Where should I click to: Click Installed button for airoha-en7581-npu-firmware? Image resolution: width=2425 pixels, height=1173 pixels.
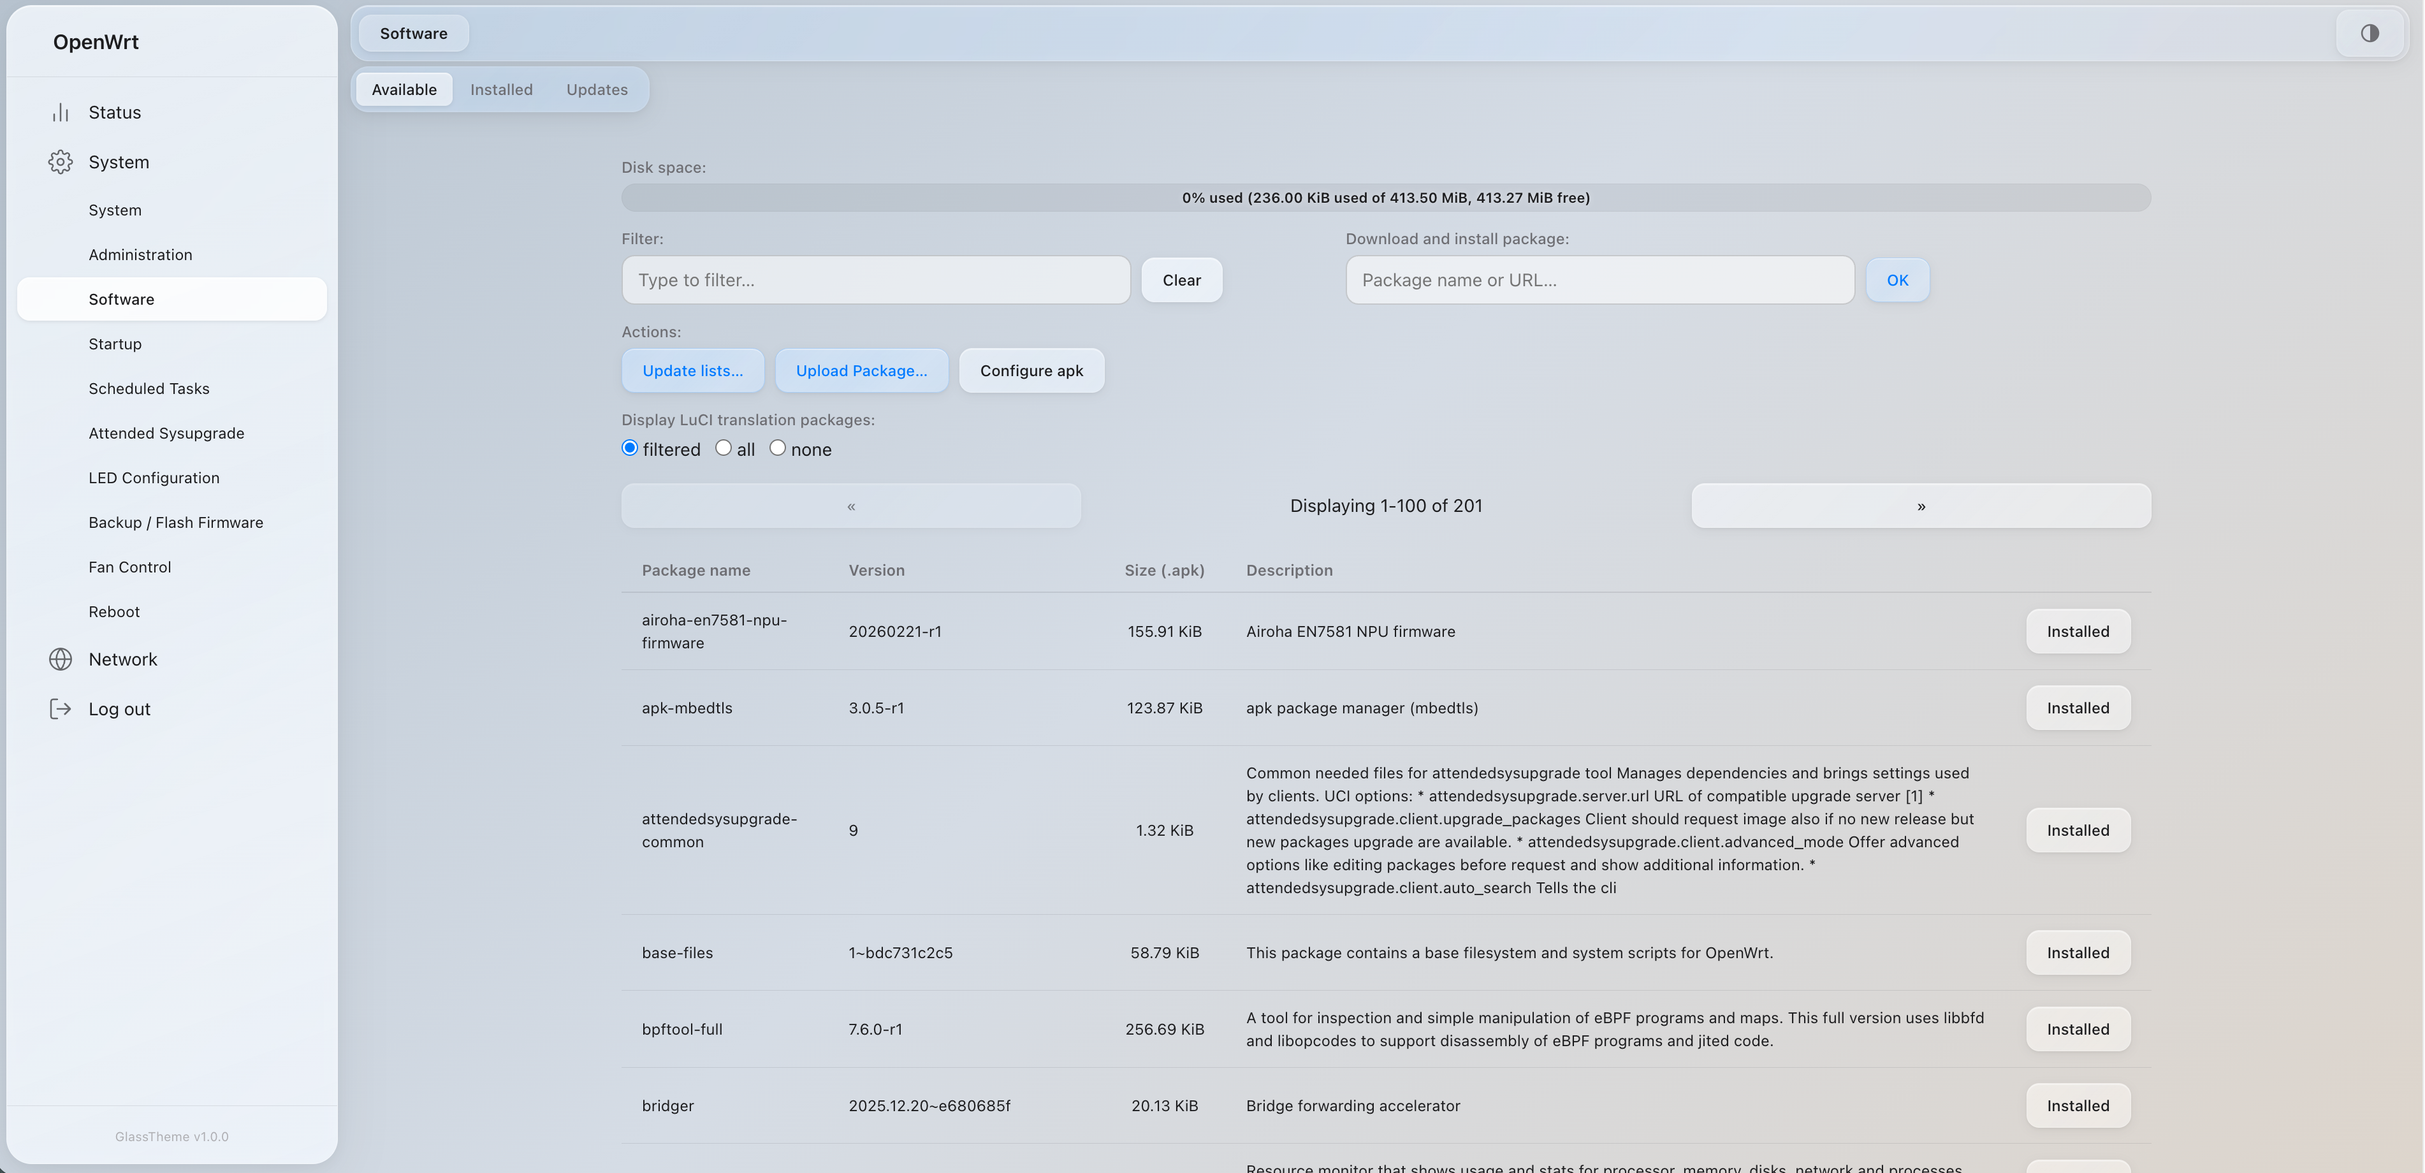tap(2078, 632)
